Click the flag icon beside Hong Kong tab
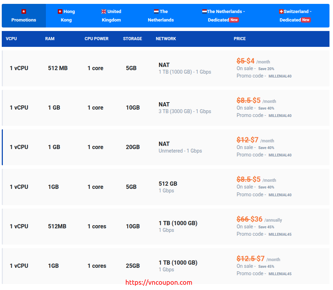The width and height of the screenshot is (333, 290). click(x=60, y=12)
